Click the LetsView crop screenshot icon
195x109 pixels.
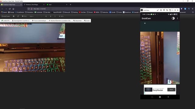pos(167,10)
